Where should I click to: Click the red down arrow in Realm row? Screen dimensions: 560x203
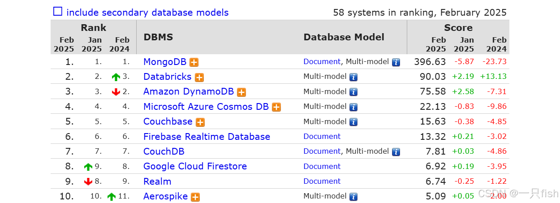[x=88, y=181]
